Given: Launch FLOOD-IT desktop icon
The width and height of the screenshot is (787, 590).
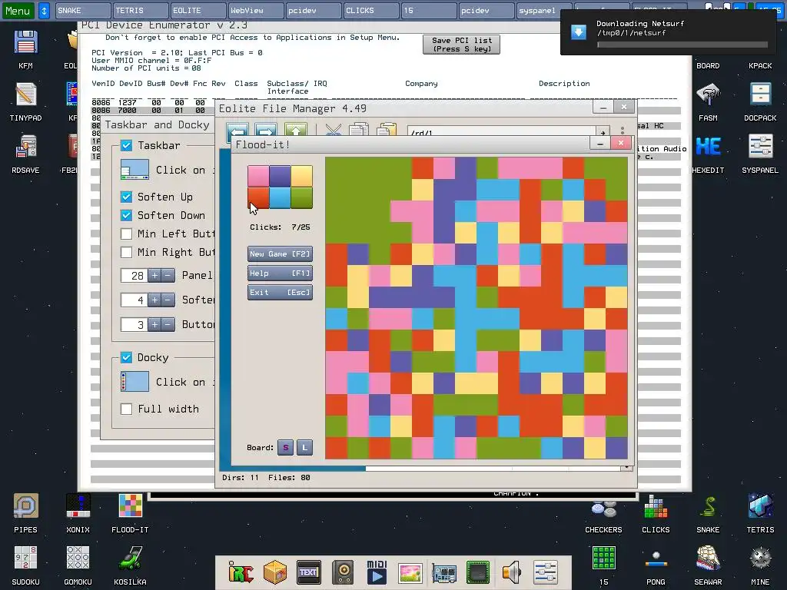Looking at the screenshot, I should click(x=130, y=512).
